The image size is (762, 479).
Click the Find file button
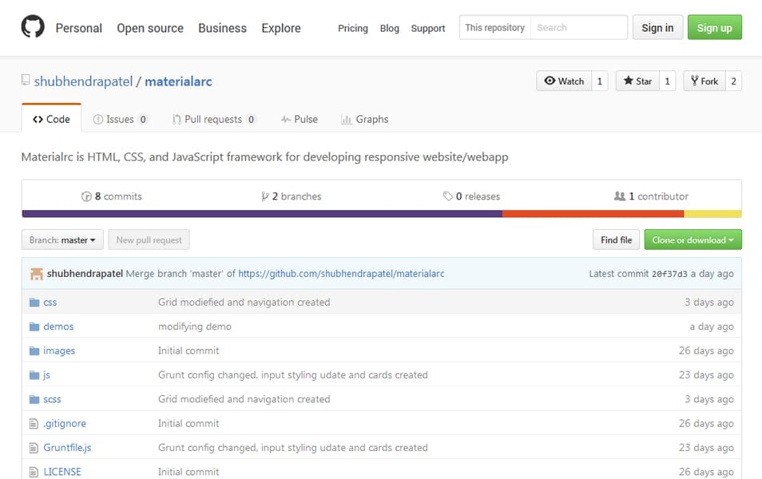pyautogui.click(x=616, y=240)
